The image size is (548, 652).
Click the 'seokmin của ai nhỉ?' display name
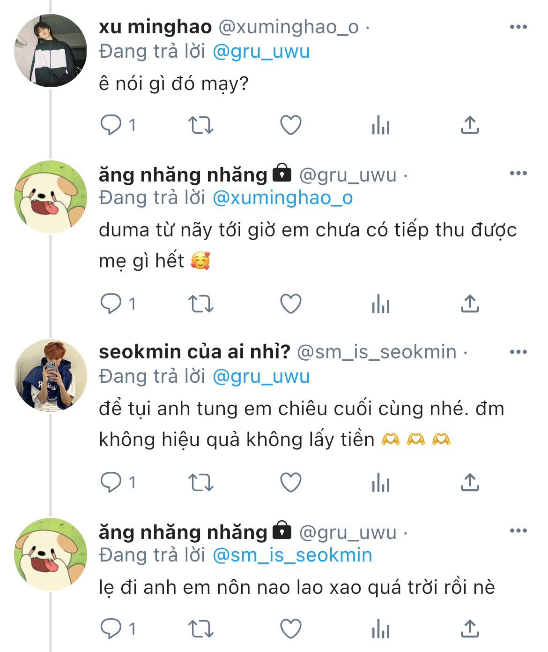(194, 352)
